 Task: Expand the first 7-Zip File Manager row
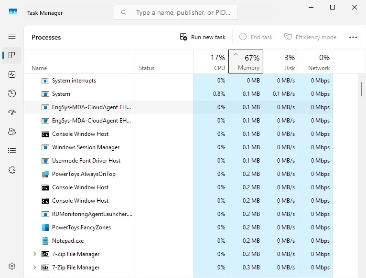click(x=34, y=254)
